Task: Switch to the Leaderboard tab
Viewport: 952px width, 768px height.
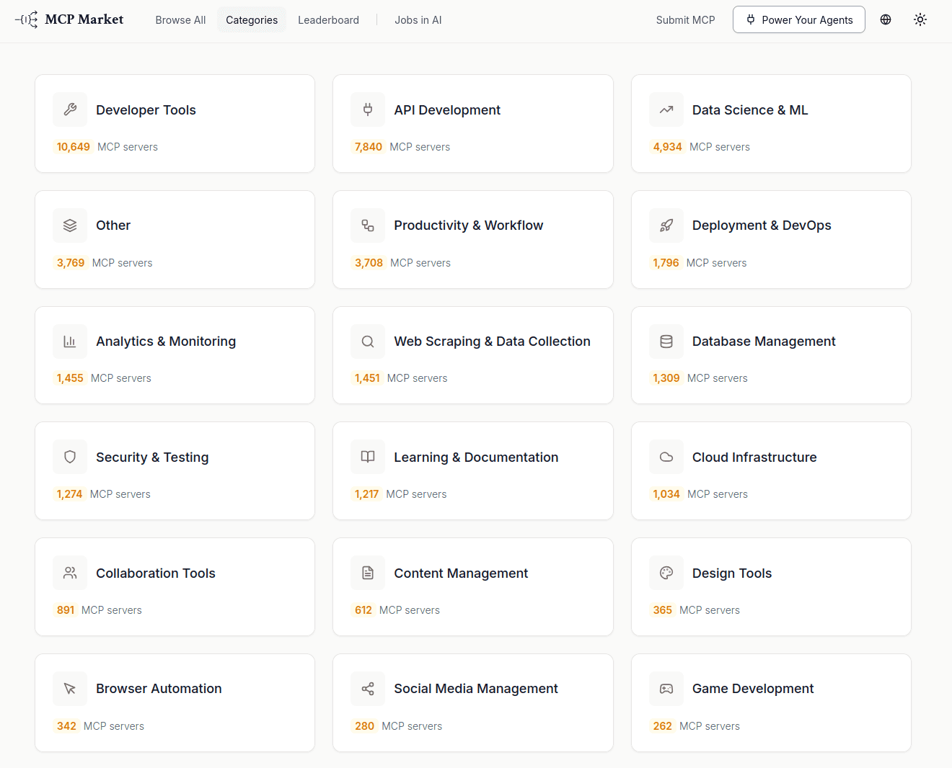Action: [x=328, y=20]
